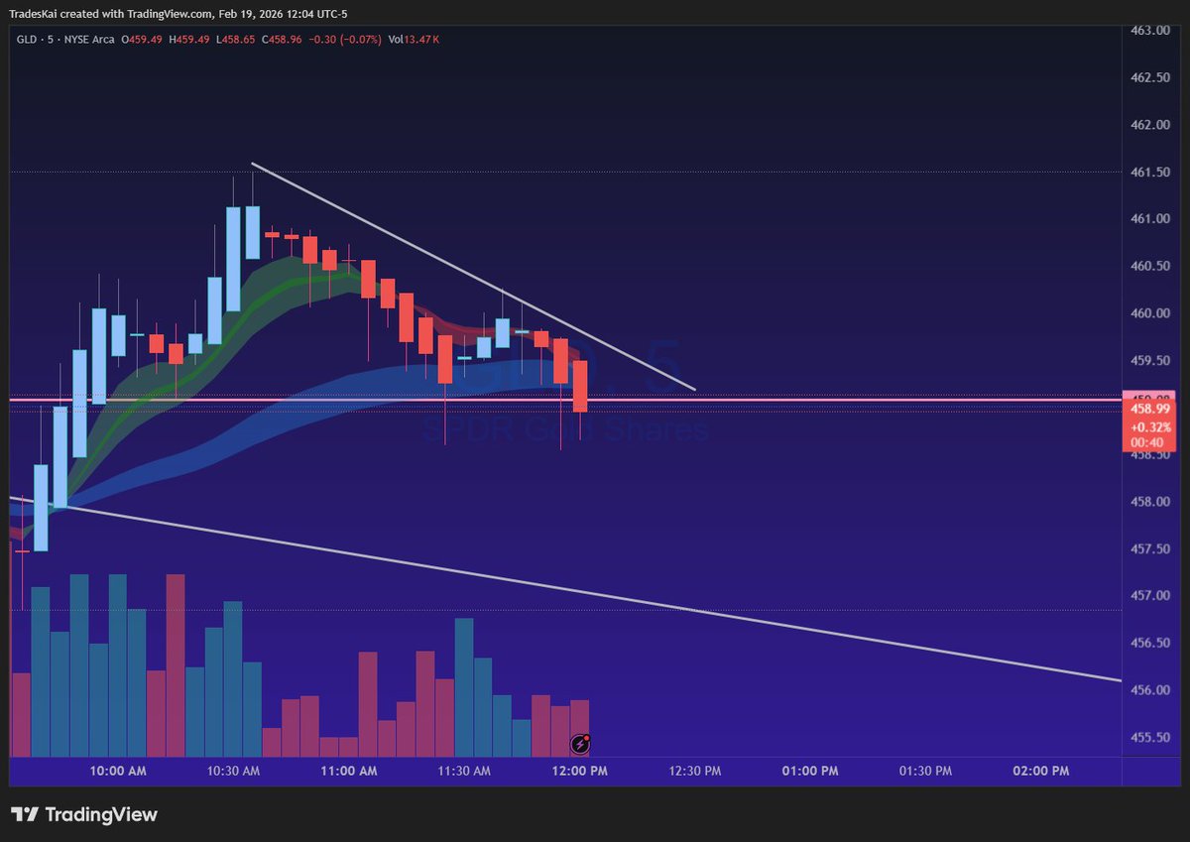Image resolution: width=1190 pixels, height=842 pixels.
Task: Click the low value L458.65 in the legend
Action: coord(237,40)
